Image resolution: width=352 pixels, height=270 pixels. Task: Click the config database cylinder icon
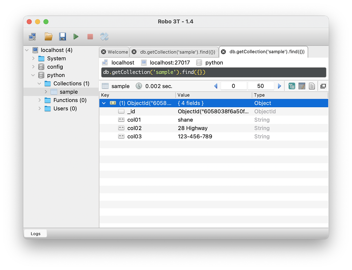[x=41, y=67]
